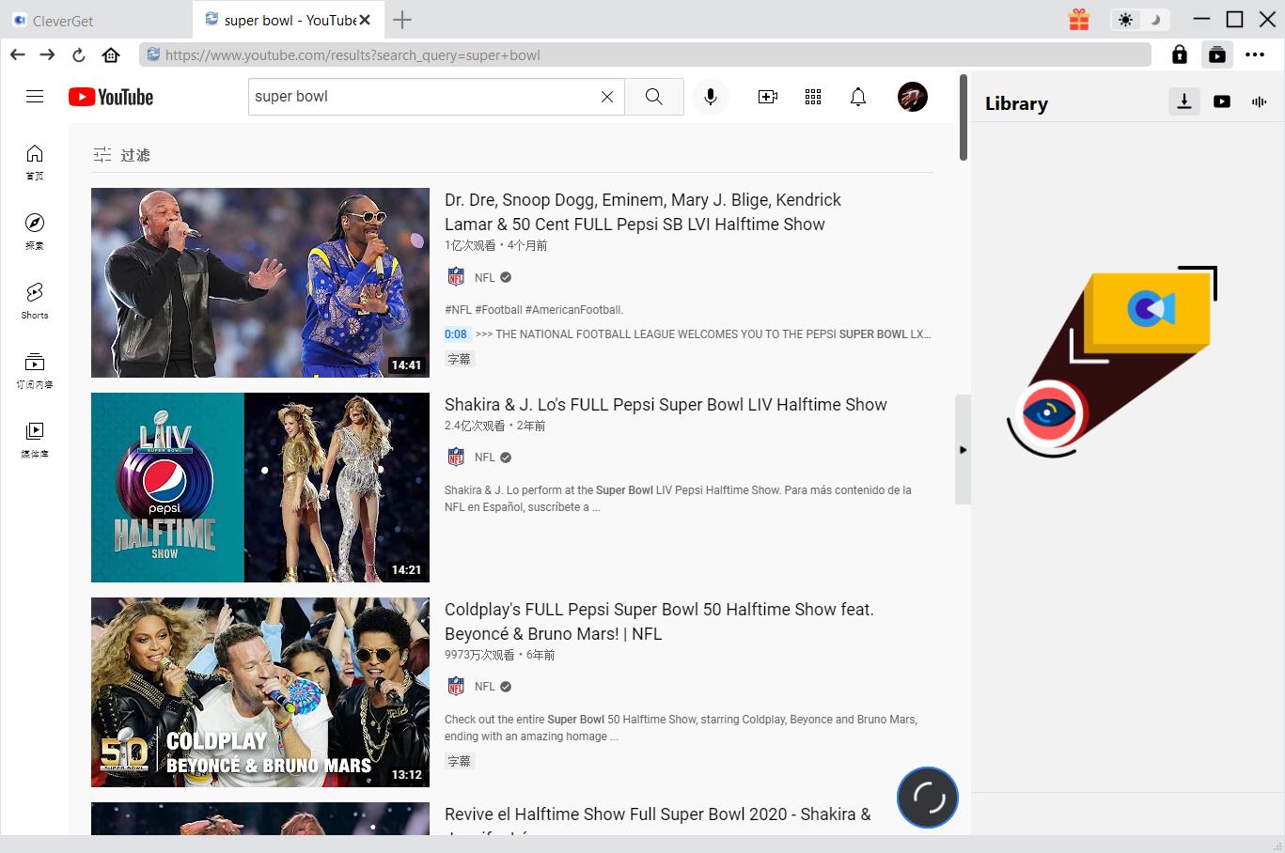The width and height of the screenshot is (1285, 853).
Task: Open Shakira & J. Lo's Halftime Show link
Action: coord(666,405)
